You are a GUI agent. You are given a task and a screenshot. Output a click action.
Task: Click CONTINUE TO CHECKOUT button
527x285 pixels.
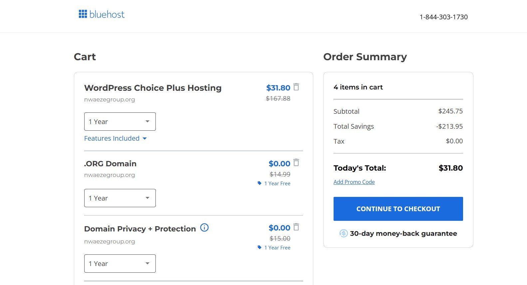(398, 209)
